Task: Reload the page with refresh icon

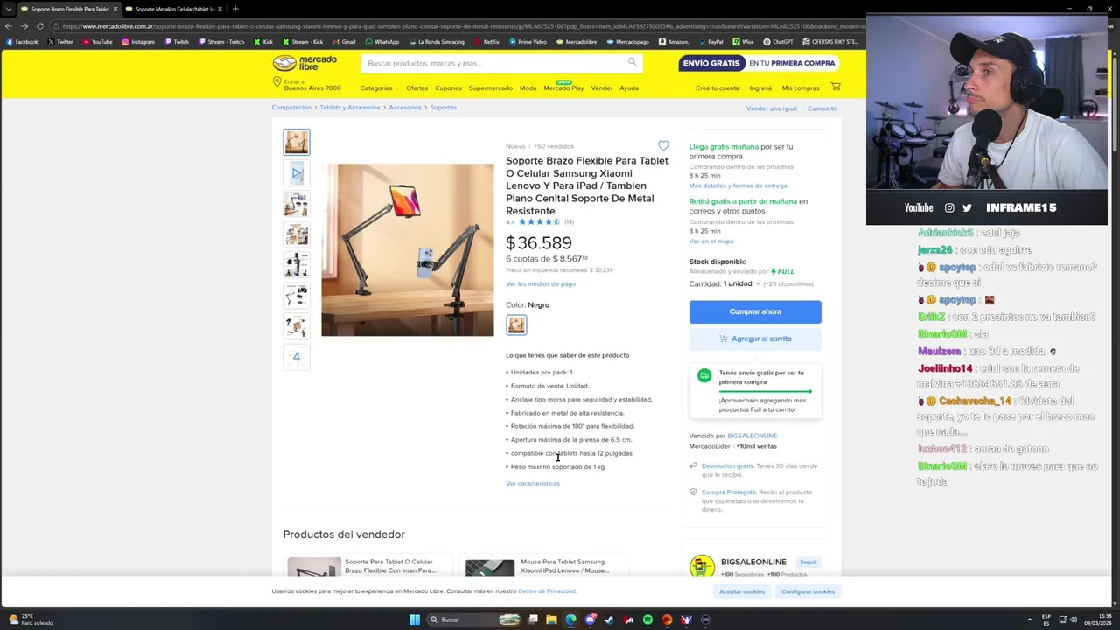Action: point(39,26)
